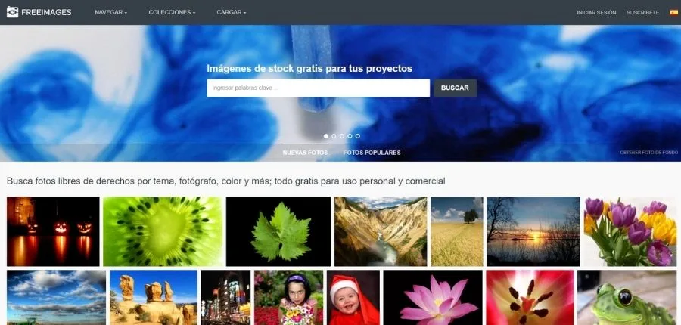
Task: Select the last carousel dot indicator
Action: click(358, 136)
